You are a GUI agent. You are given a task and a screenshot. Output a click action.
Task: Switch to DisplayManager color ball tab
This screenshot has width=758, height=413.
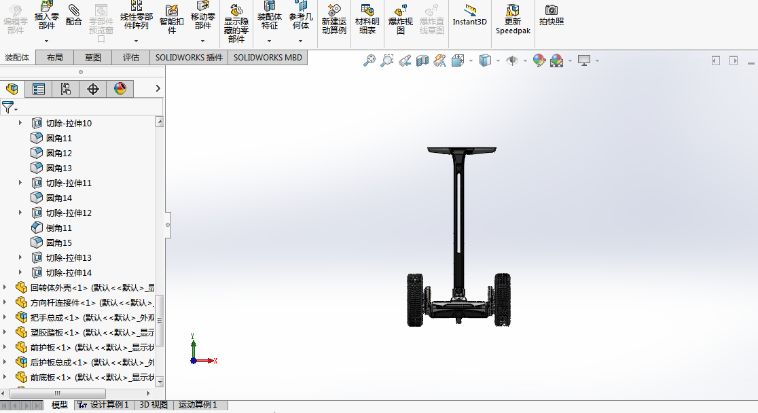coord(120,88)
